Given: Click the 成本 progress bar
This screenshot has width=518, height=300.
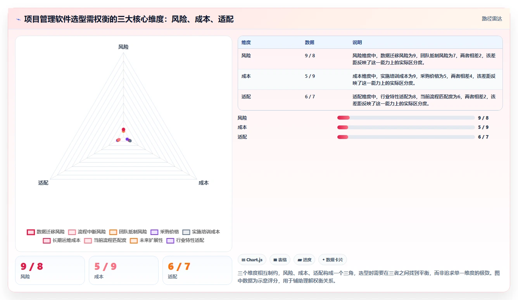Looking at the screenshot, I should pos(406,127).
